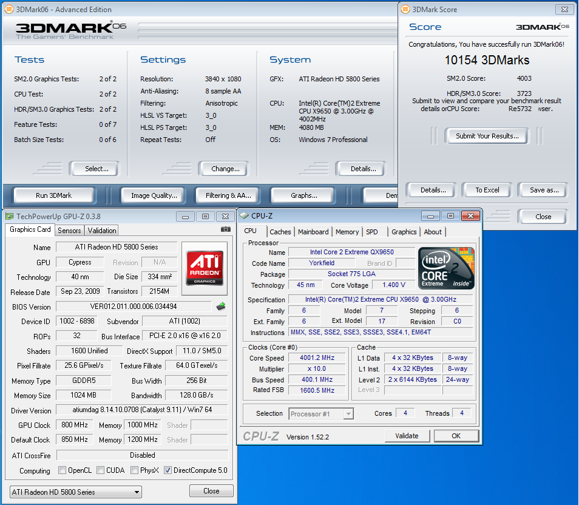Toggle the PhysX checkbox
Image resolution: width=579 pixels, height=505 pixels.
[134, 470]
